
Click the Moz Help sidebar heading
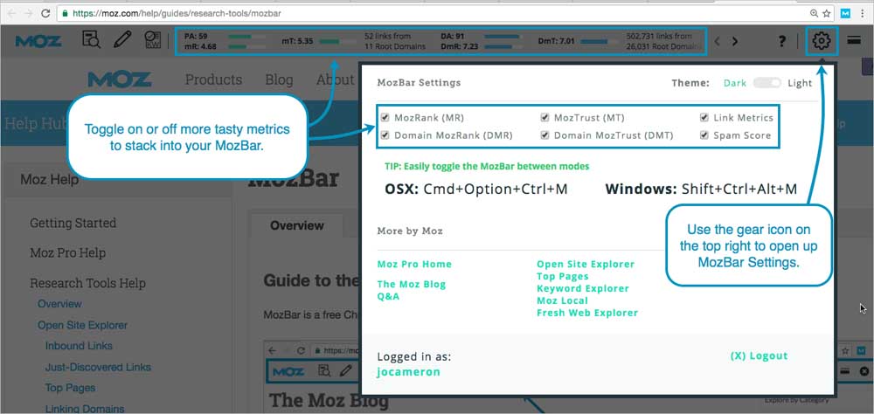tap(50, 179)
